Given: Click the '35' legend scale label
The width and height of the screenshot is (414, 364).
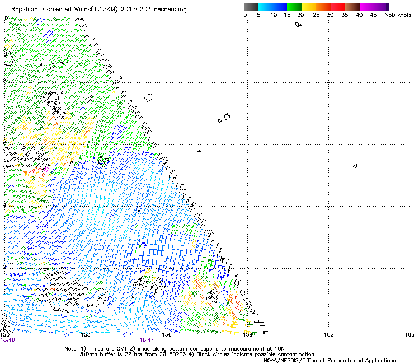Looking at the screenshot, I should (345, 15).
